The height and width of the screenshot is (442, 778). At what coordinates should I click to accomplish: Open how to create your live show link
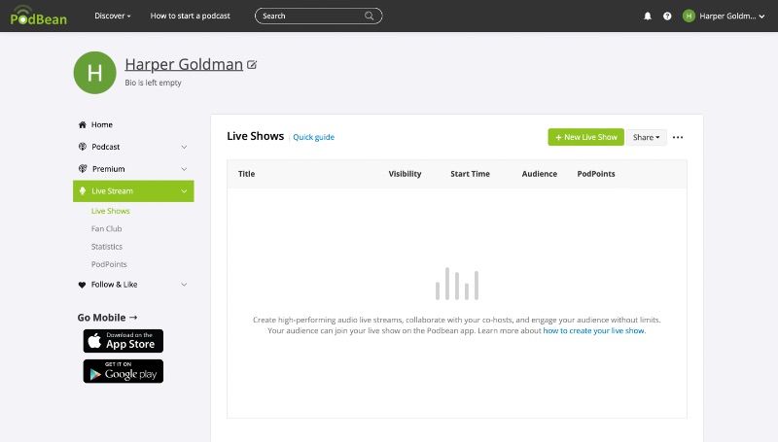coord(594,330)
